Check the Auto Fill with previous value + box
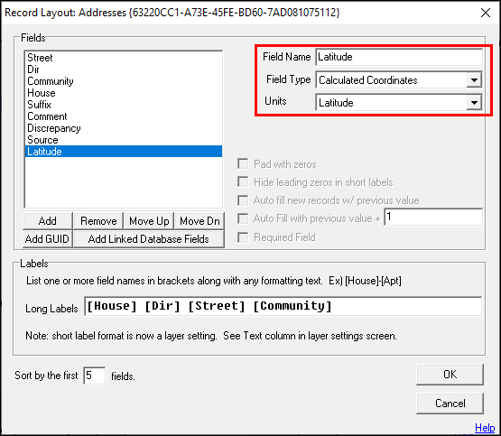This screenshot has width=501, height=436. tap(243, 218)
